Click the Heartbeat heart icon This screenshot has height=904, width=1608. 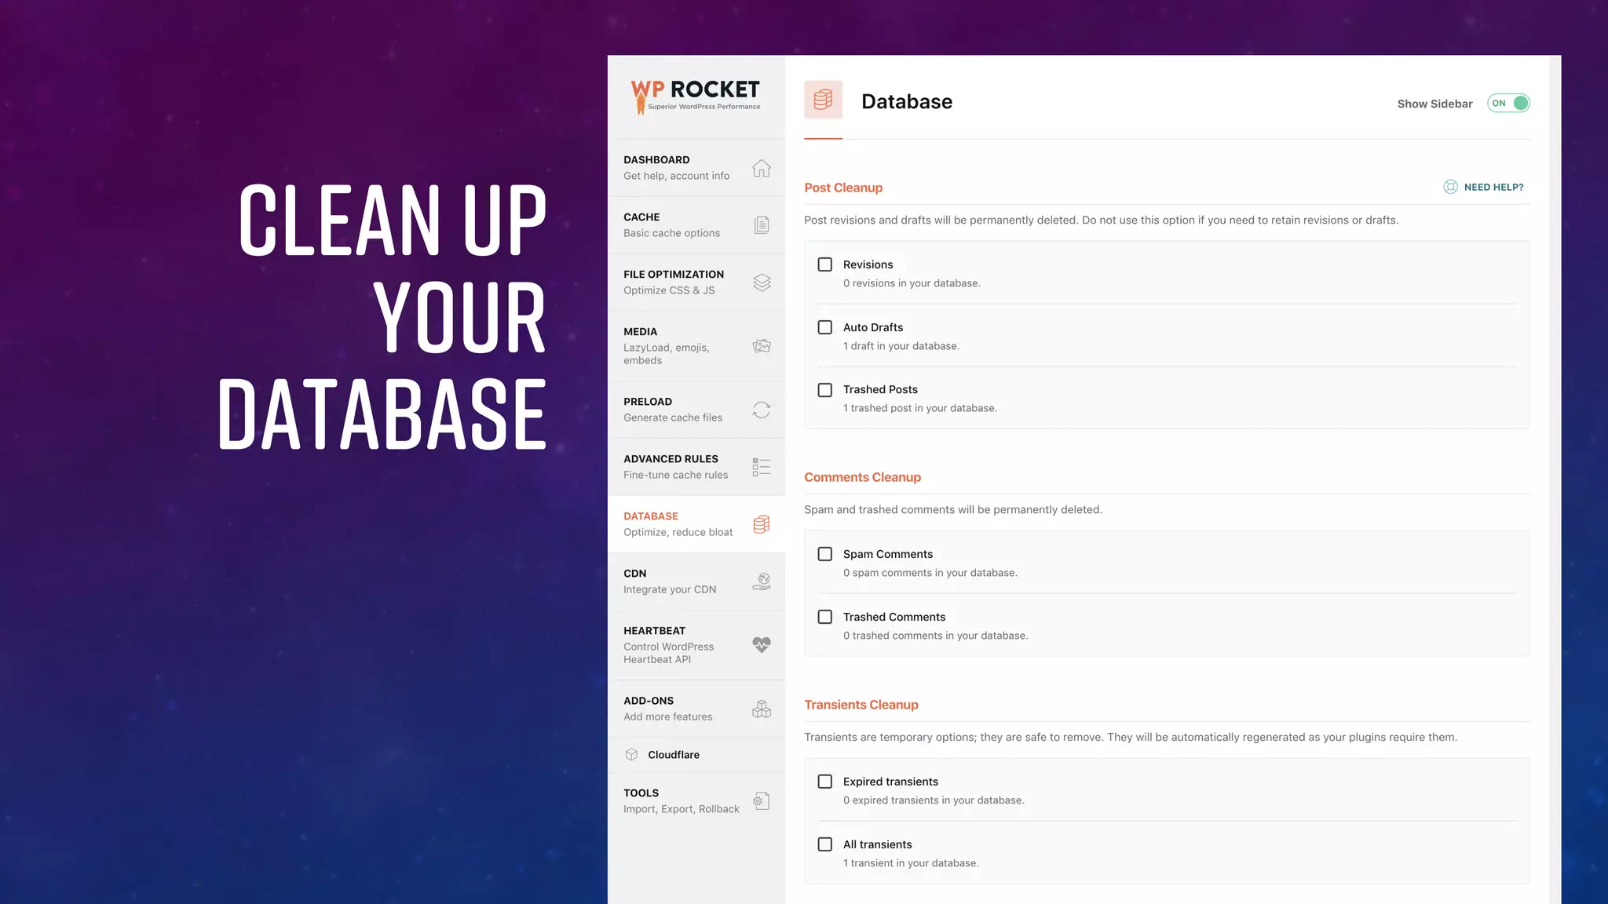tap(761, 645)
